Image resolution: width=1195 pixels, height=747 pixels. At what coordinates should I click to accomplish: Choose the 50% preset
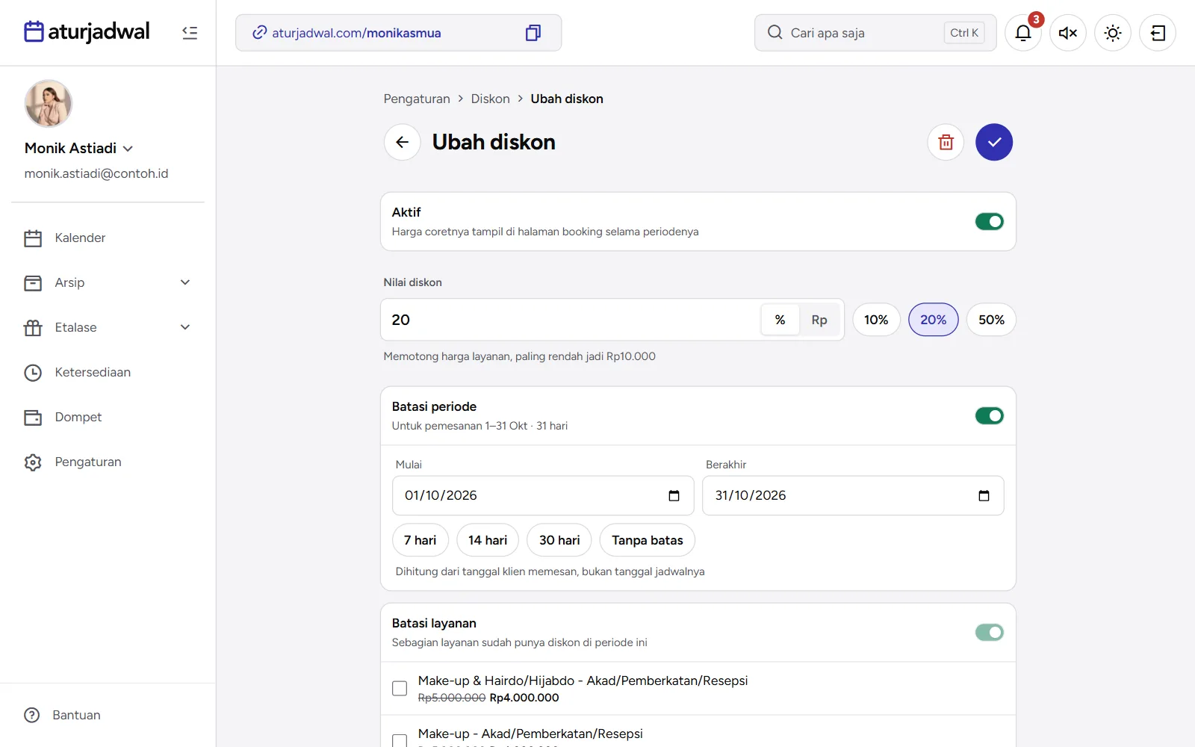(991, 320)
